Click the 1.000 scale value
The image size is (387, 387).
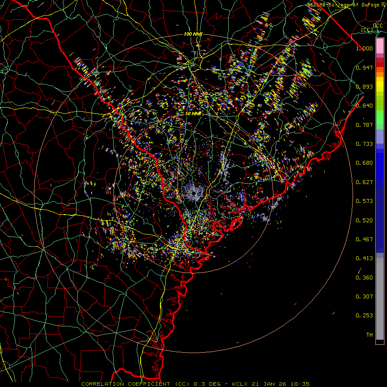[364, 48]
